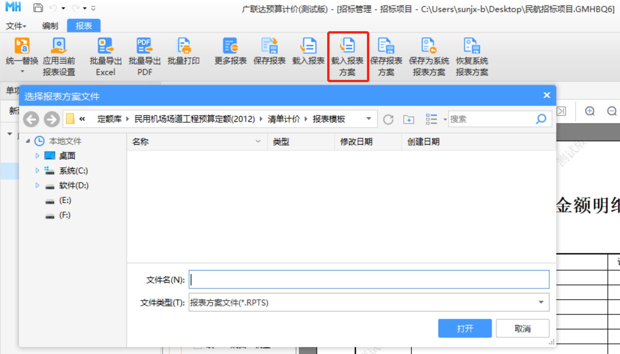Click the 取消 button
620x354 pixels.
click(x=522, y=329)
